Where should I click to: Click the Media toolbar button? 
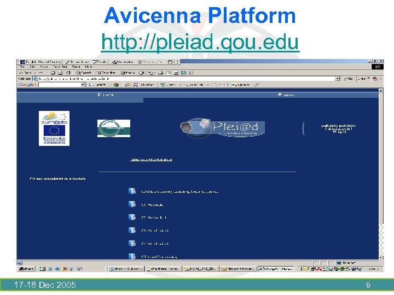(x=128, y=73)
